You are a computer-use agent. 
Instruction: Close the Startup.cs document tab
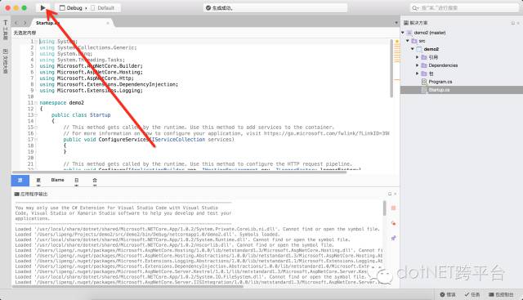(108, 23)
